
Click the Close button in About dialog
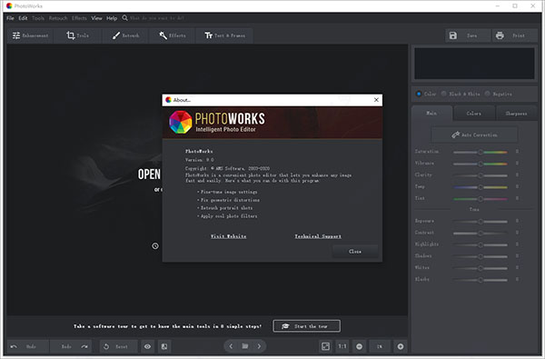pos(355,251)
